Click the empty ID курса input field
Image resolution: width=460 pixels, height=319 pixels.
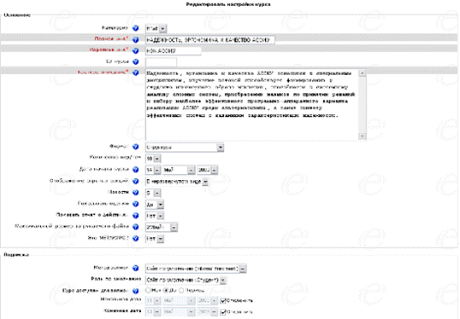(x=161, y=62)
